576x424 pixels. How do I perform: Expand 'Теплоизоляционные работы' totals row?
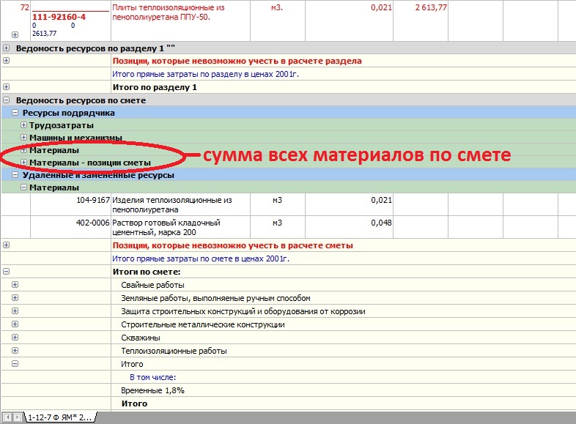(15, 351)
